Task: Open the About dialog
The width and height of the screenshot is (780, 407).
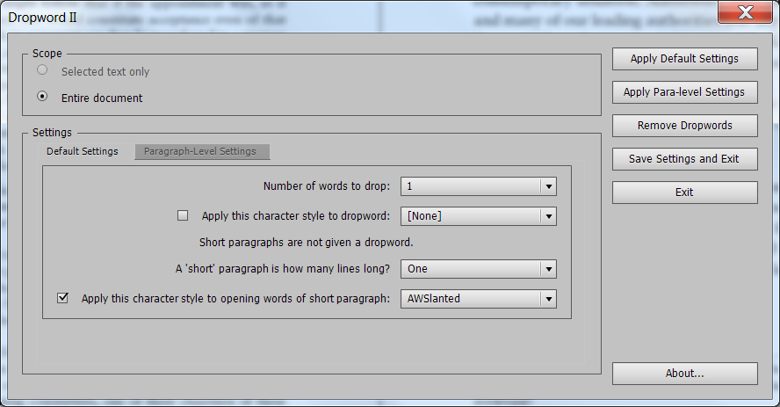Action: tap(684, 373)
